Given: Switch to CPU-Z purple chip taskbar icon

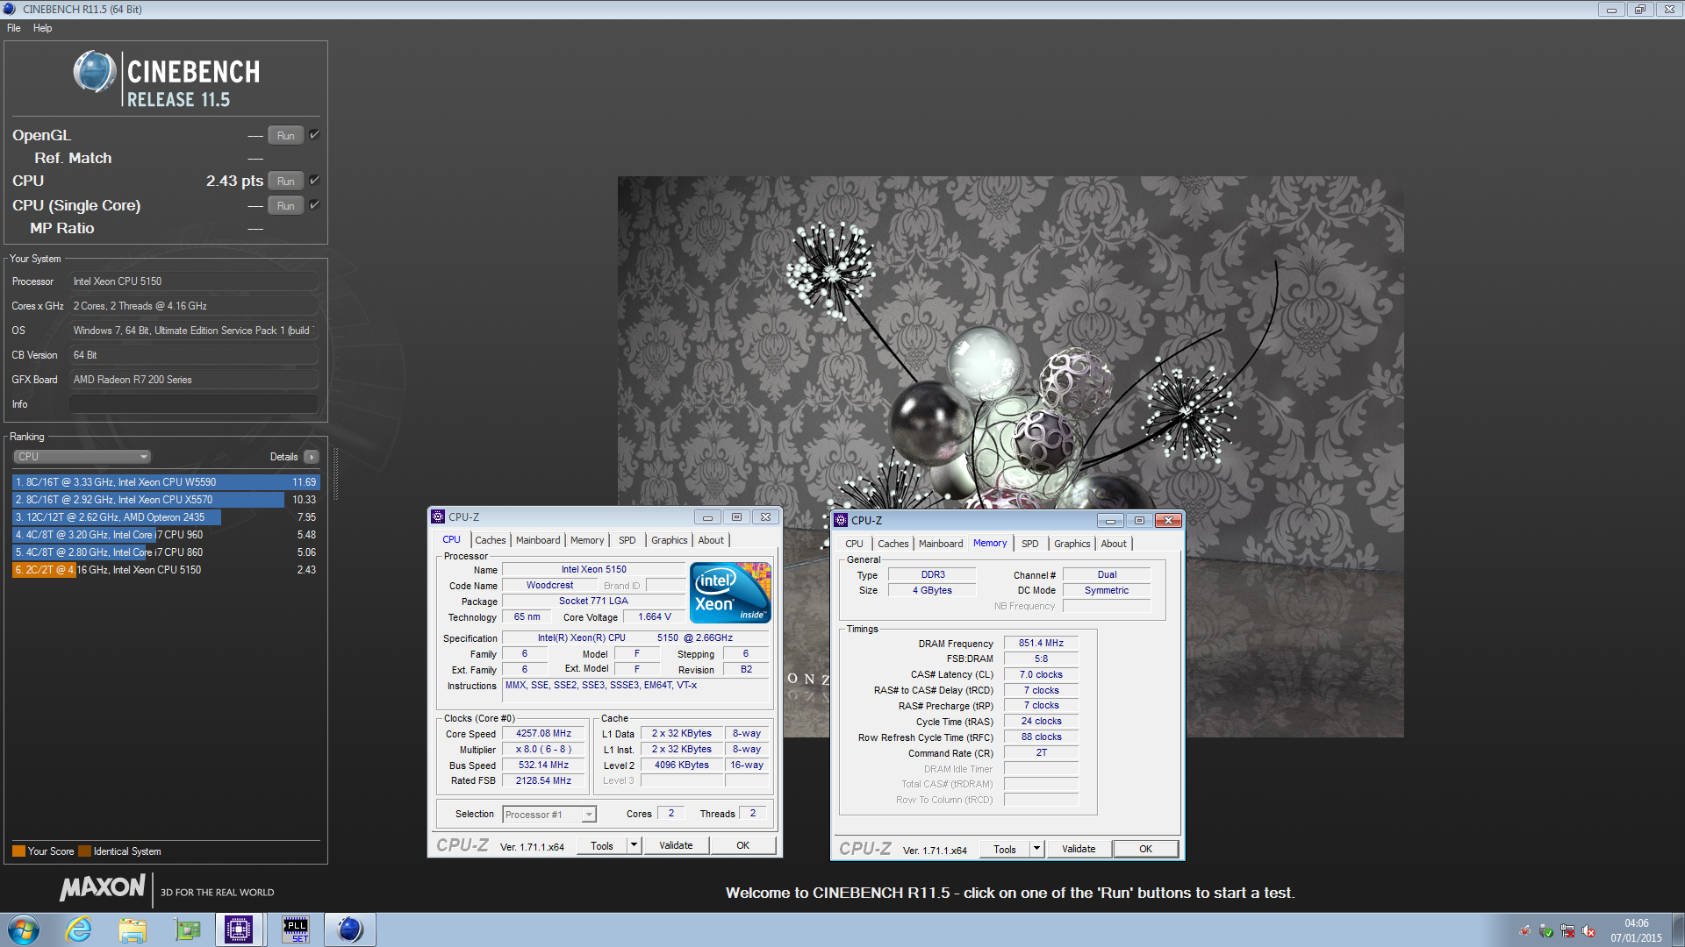Looking at the screenshot, I should tap(239, 929).
